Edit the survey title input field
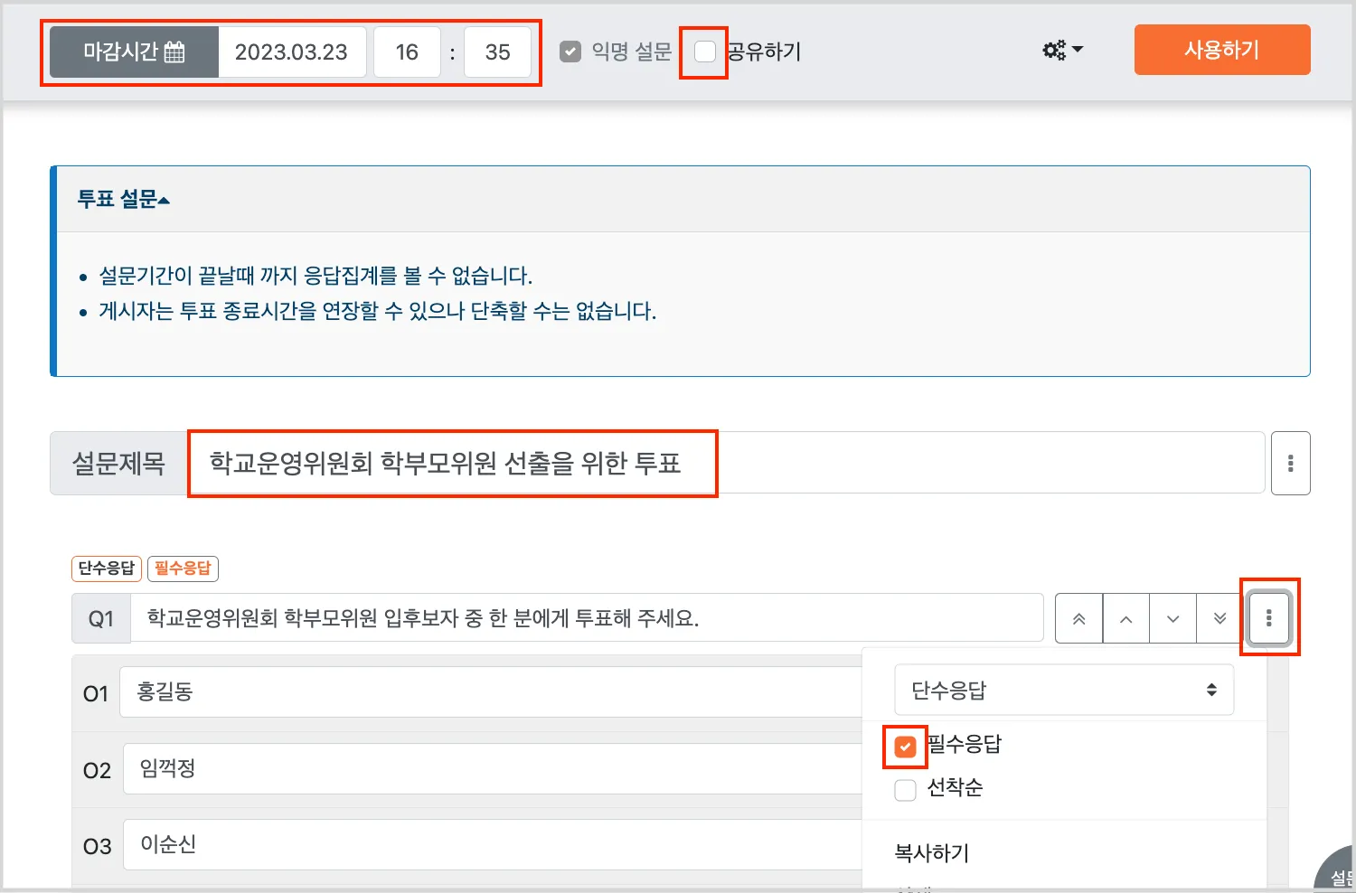Viewport: 1356px width, 893px height. tap(726, 463)
